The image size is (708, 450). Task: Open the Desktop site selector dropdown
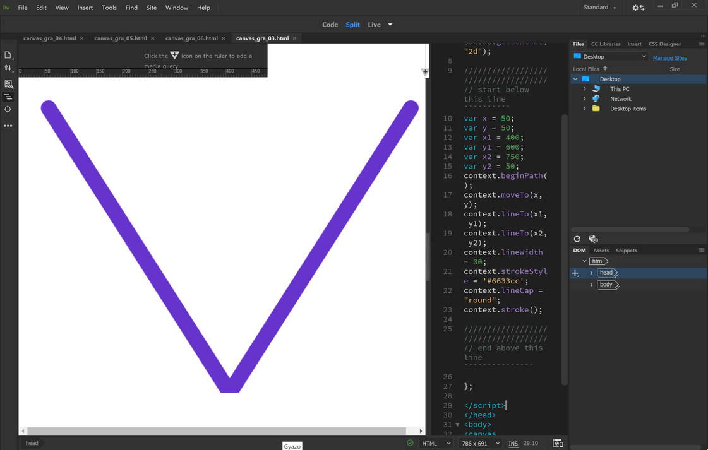coord(610,56)
